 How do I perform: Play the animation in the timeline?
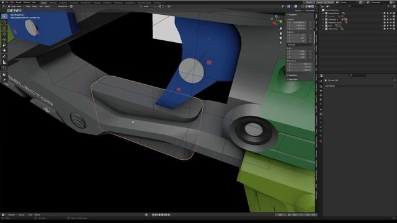click(163, 215)
